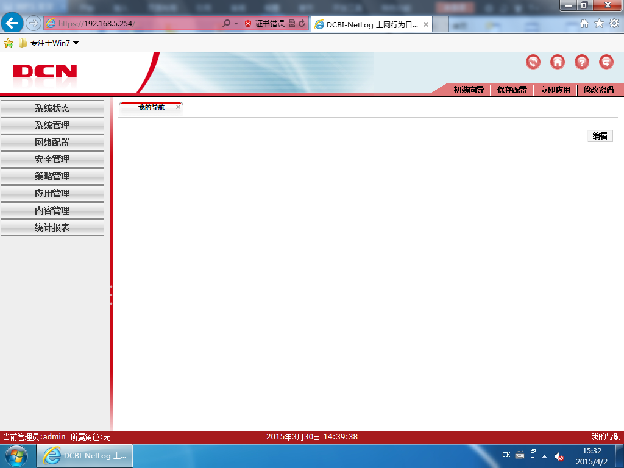Open the address bar search dropdown arrow

tap(236, 24)
